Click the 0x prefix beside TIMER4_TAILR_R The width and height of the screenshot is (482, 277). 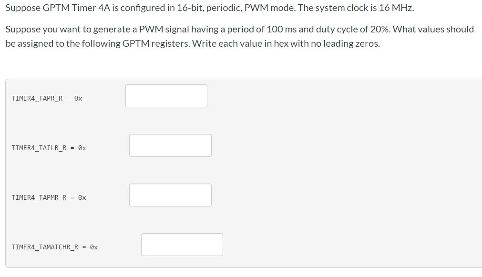[x=82, y=148]
